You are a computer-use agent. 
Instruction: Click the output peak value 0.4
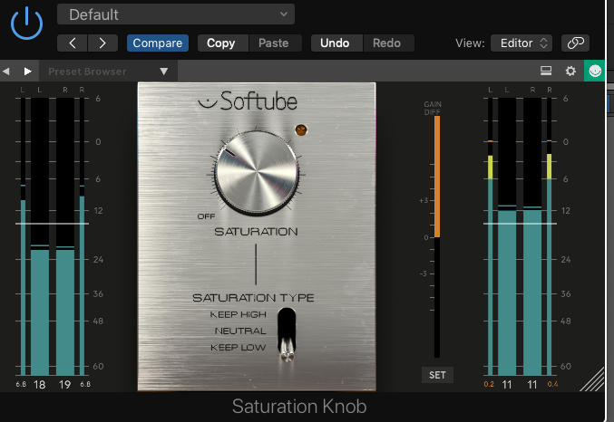click(552, 384)
